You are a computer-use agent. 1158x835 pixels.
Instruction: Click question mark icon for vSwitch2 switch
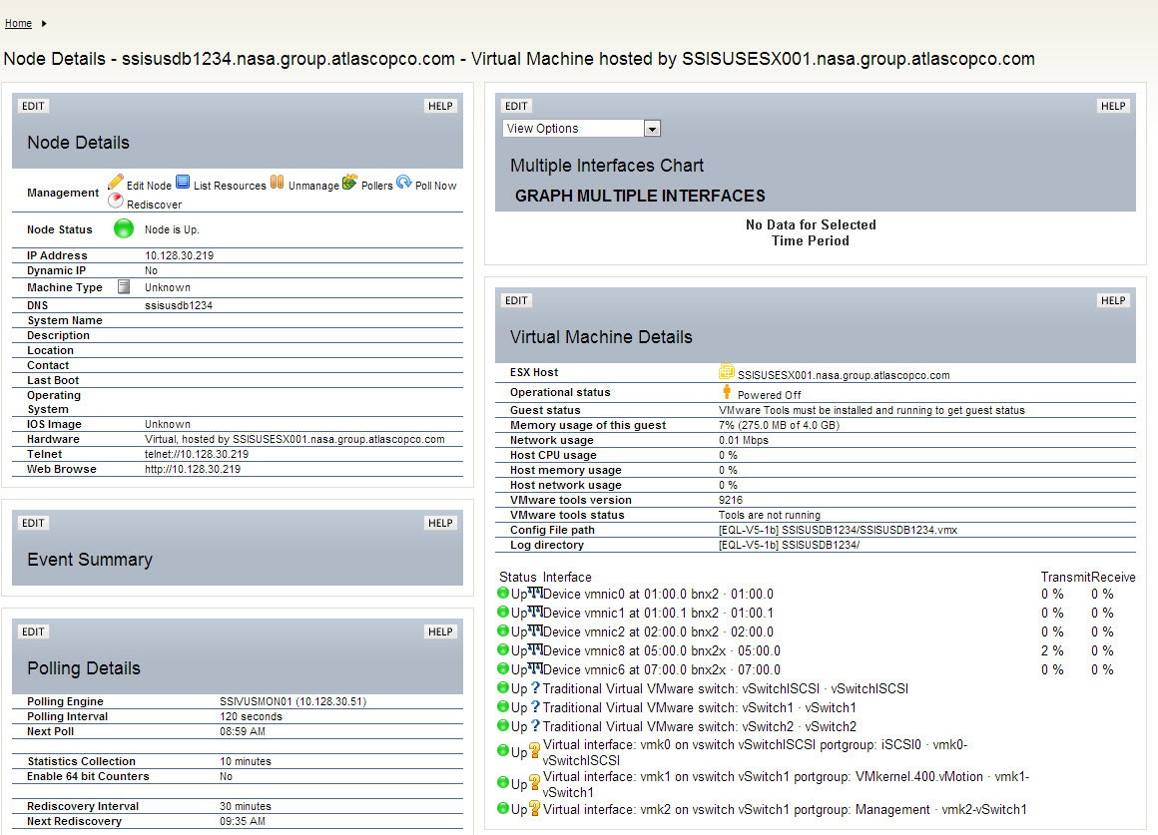click(x=535, y=725)
